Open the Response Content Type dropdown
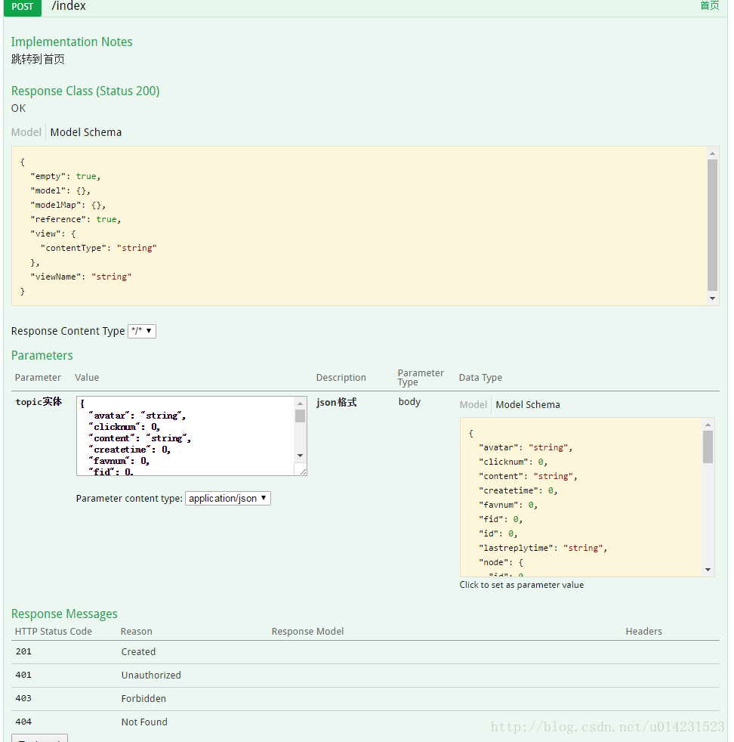Viewport: 734px width, 742px height. 142,331
